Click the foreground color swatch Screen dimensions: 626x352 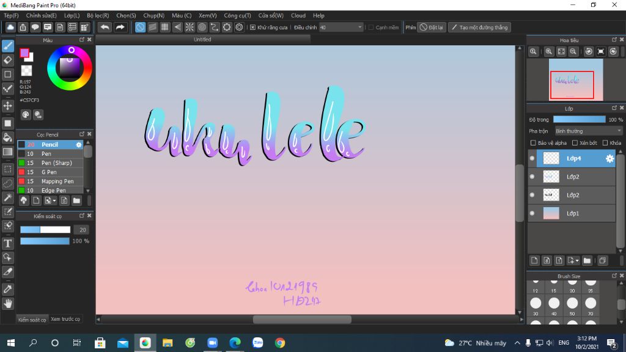[24, 53]
